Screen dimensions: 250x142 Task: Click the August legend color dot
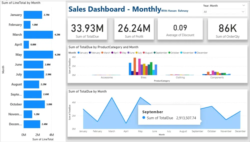[144, 52]
